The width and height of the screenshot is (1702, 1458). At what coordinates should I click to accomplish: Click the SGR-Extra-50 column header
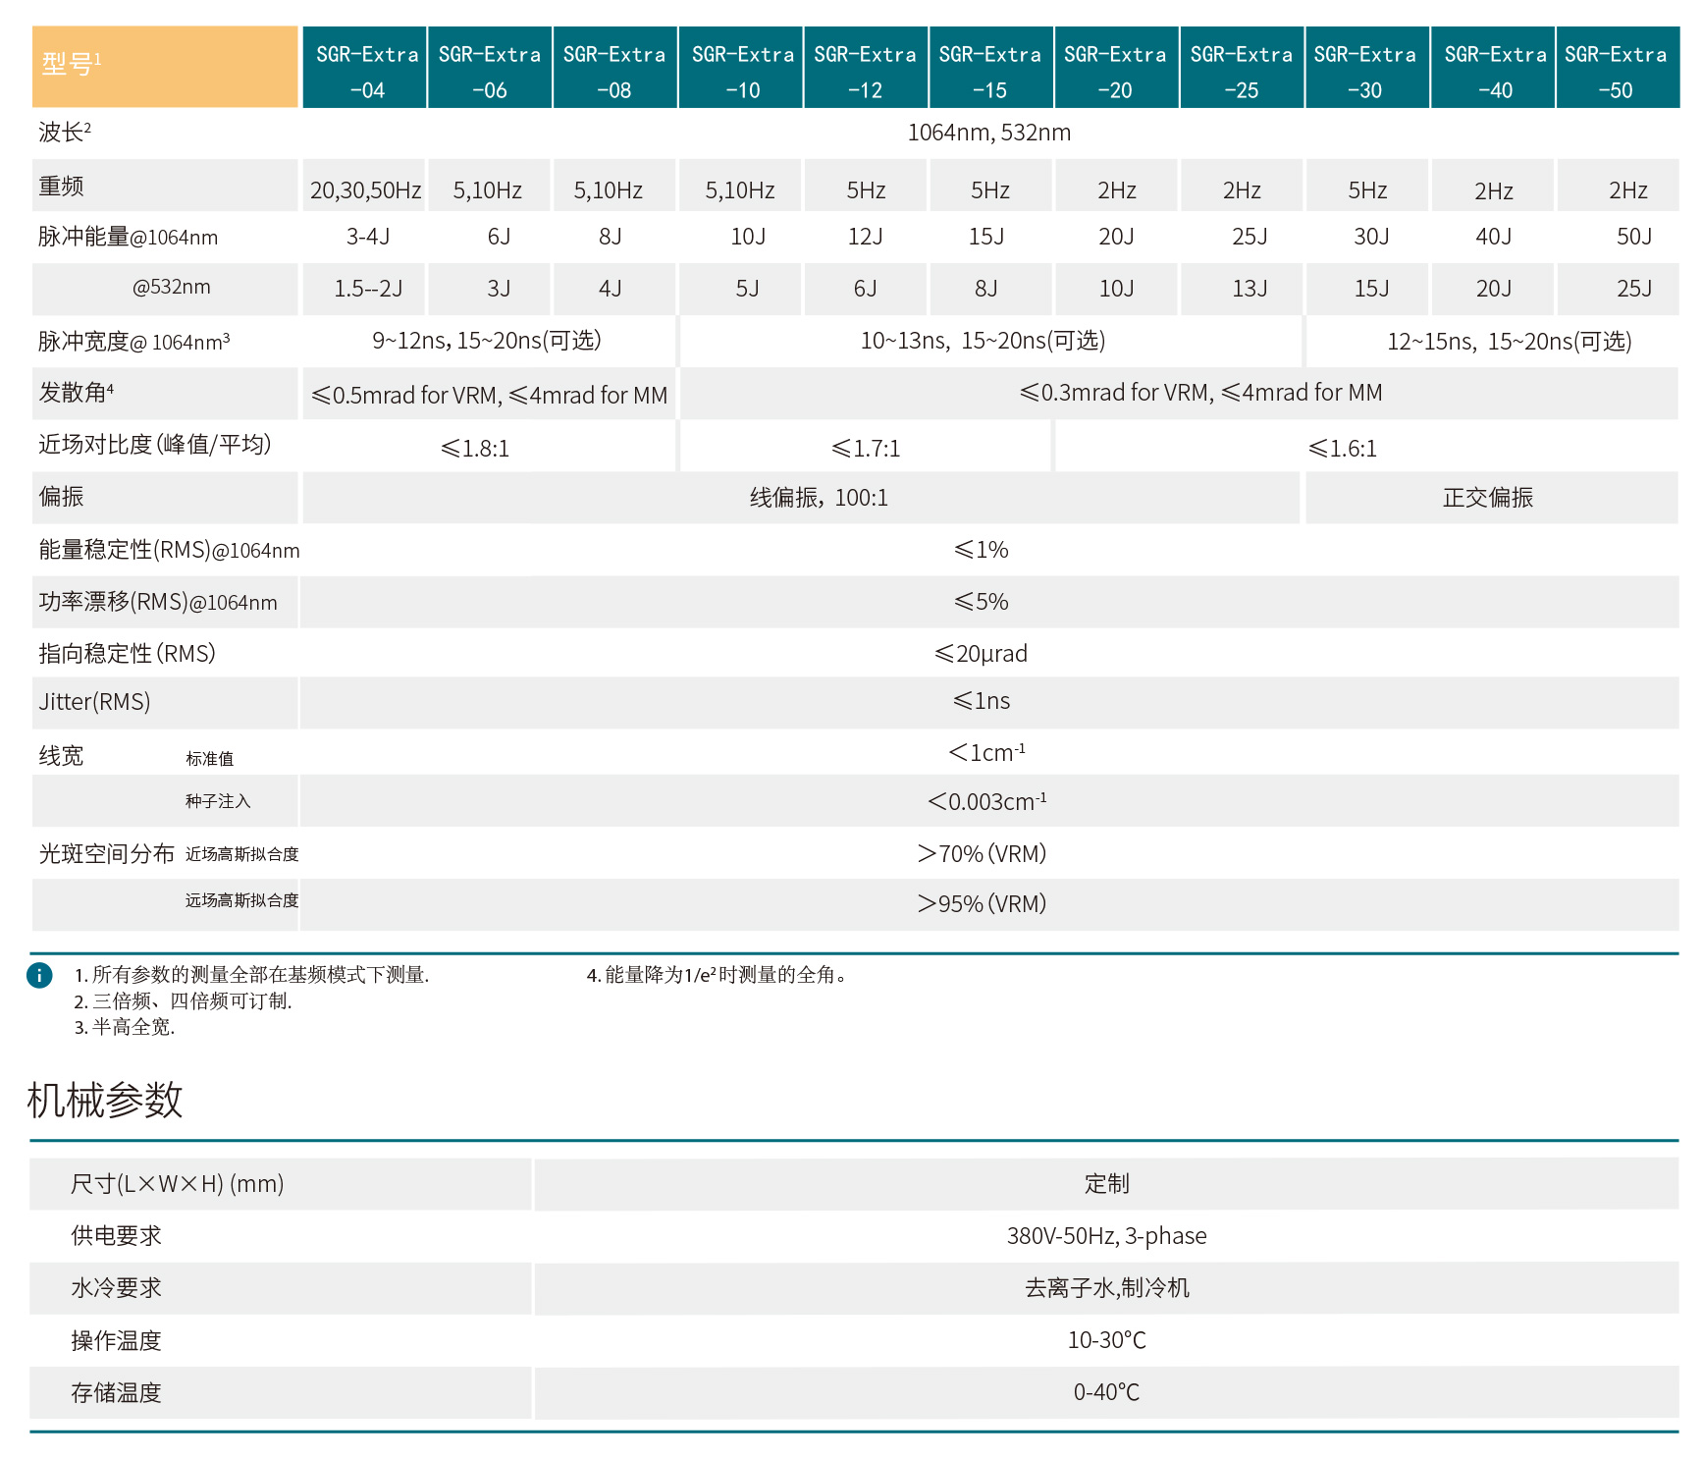tap(1616, 71)
